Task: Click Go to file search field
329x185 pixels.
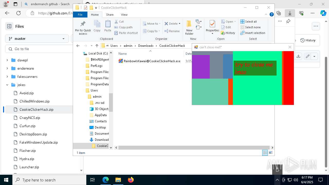Action: 39,49
